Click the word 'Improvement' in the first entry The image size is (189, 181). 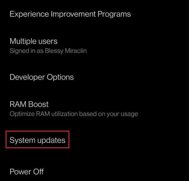pos(73,14)
